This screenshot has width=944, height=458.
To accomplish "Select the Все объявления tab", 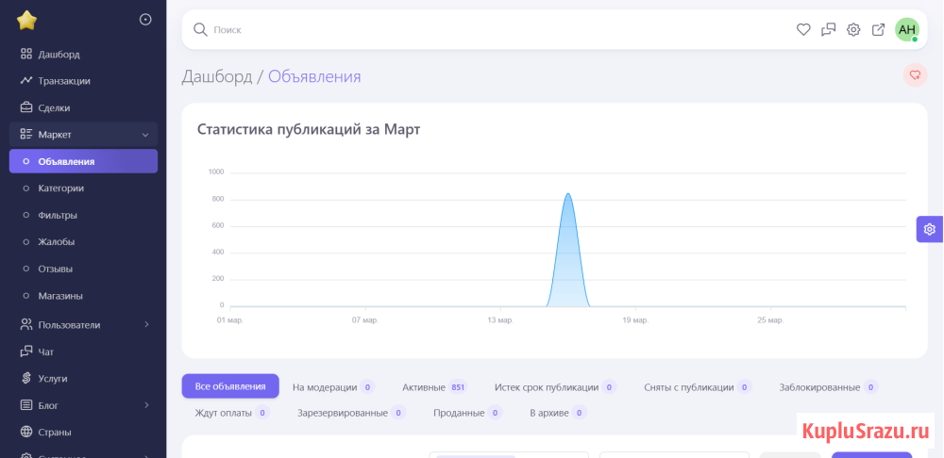I will coord(230,386).
